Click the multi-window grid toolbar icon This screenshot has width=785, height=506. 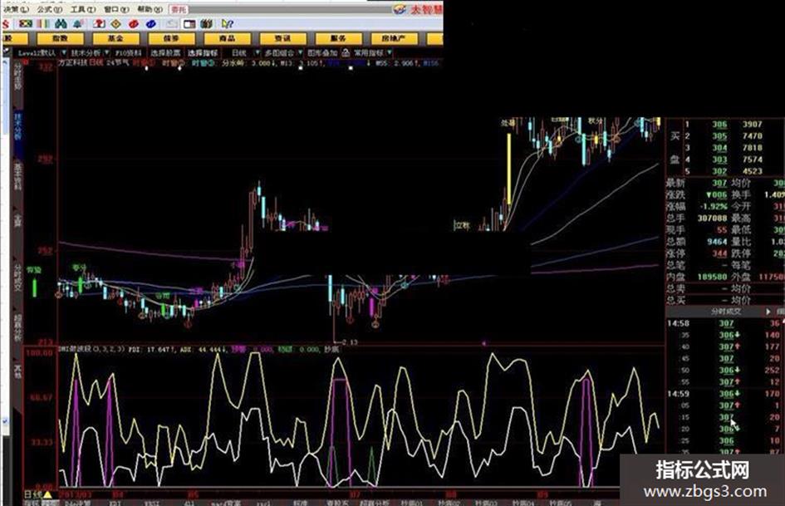coord(206,23)
